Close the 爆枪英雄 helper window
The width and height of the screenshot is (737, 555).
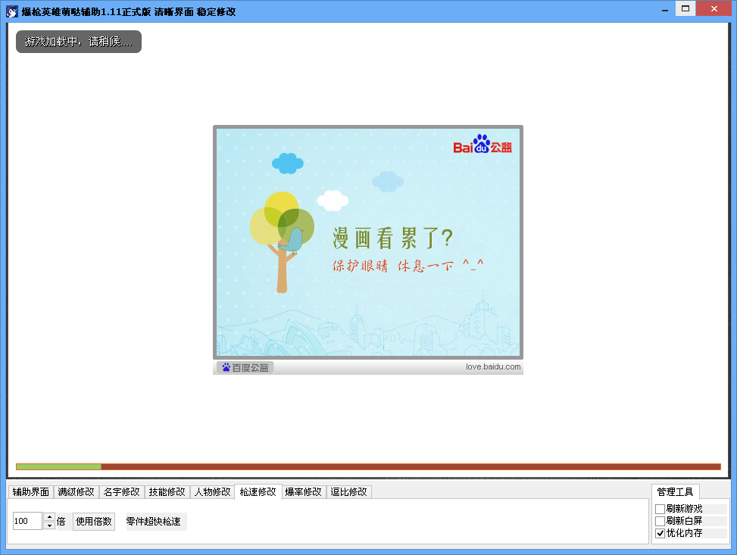(x=714, y=8)
